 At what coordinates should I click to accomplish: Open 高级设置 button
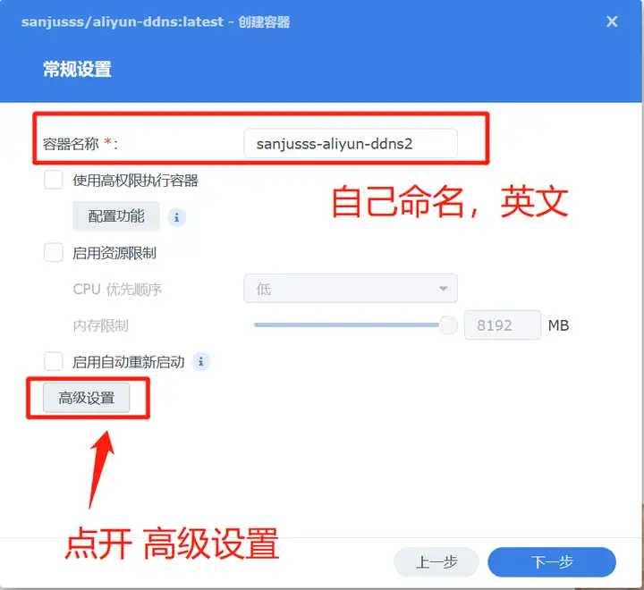(86, 398)
